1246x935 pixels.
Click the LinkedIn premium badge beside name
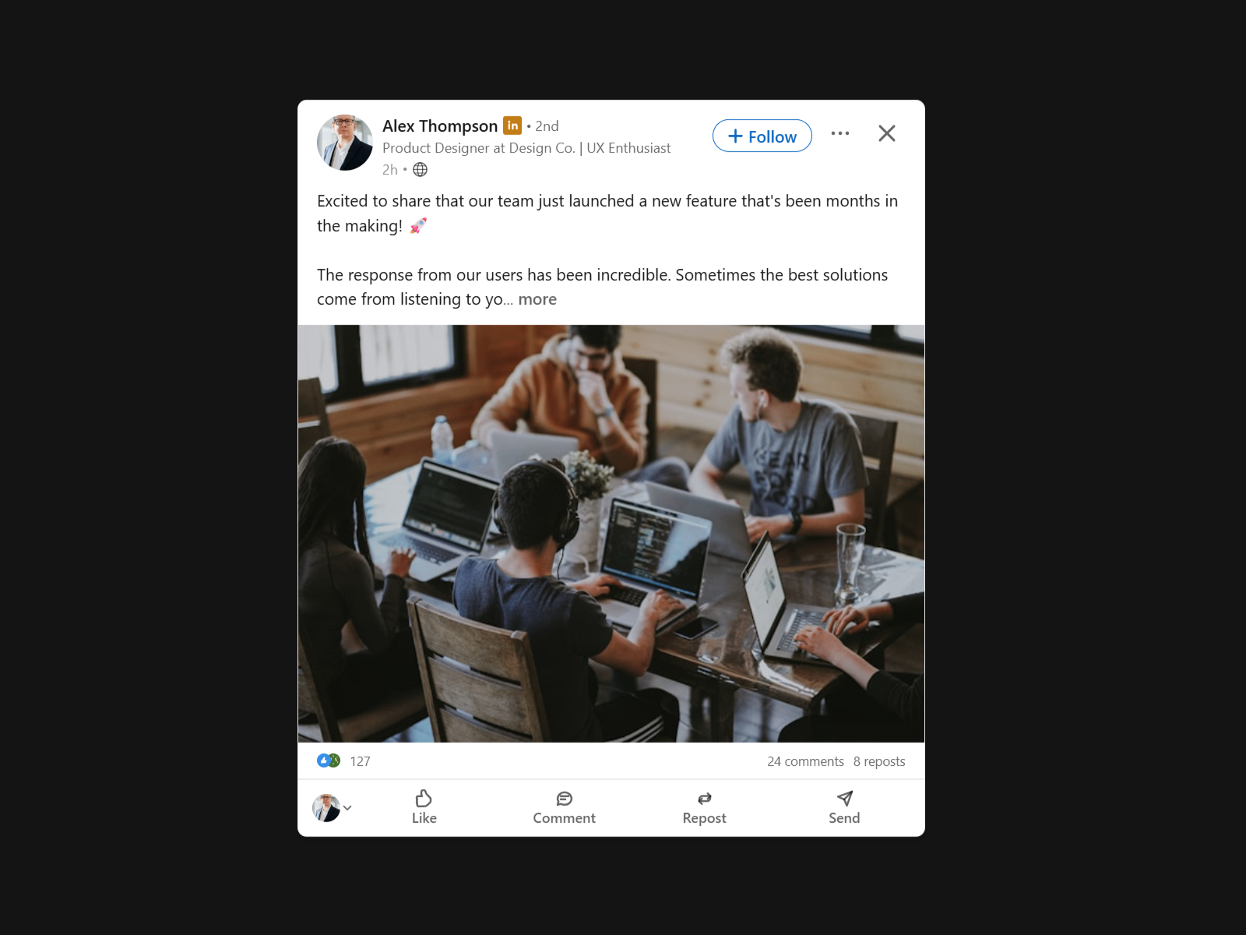pos(512,125)
